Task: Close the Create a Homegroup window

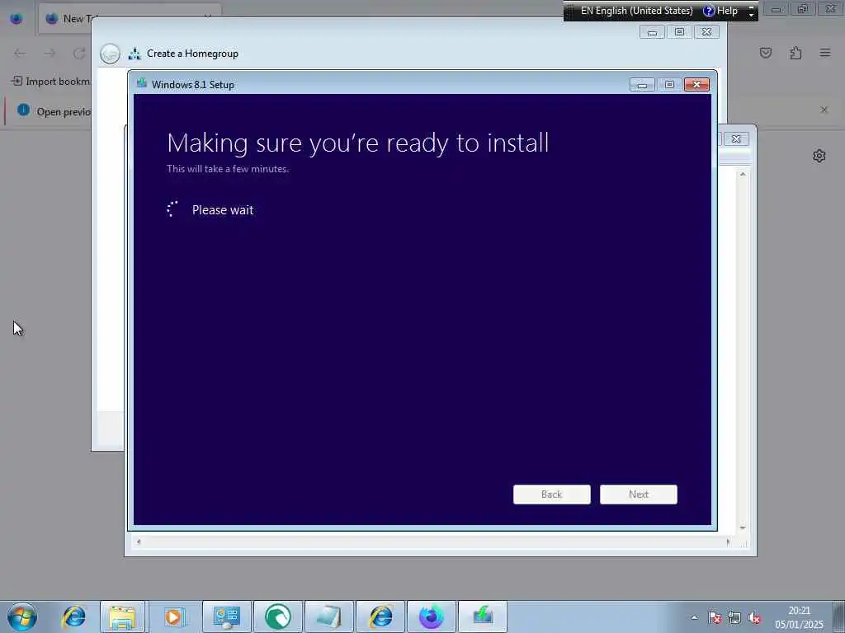Action: (x=706, y=32)
